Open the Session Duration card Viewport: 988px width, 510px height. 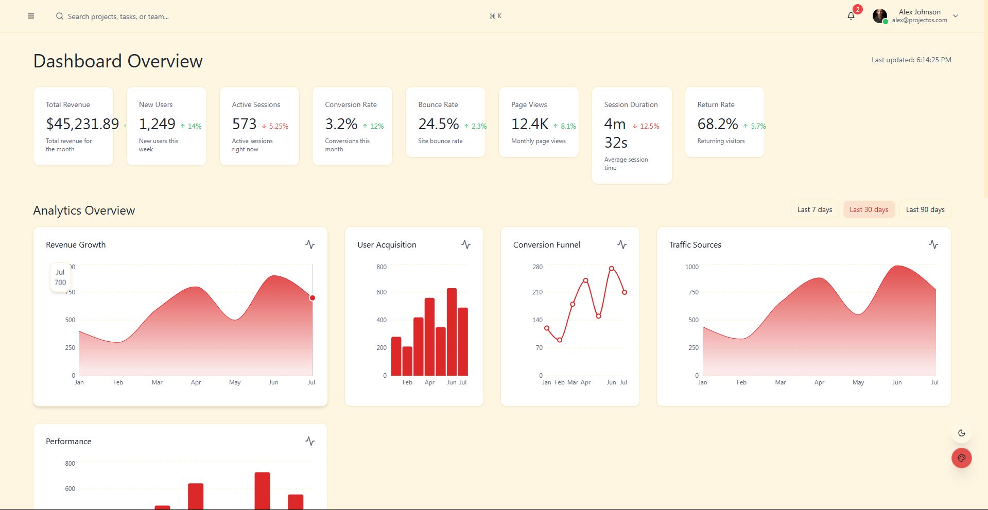(x=632, y=135)
